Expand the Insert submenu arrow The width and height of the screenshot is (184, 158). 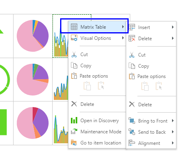pyautogui.click(x=173, y=27)
